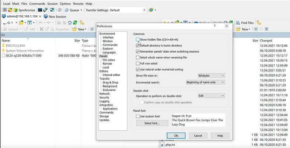Click the Synchronize toolbar button

24,10
